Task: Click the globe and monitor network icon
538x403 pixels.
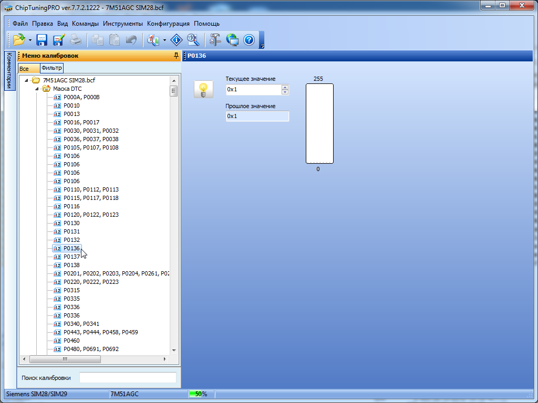Action: tap(232, 40)
